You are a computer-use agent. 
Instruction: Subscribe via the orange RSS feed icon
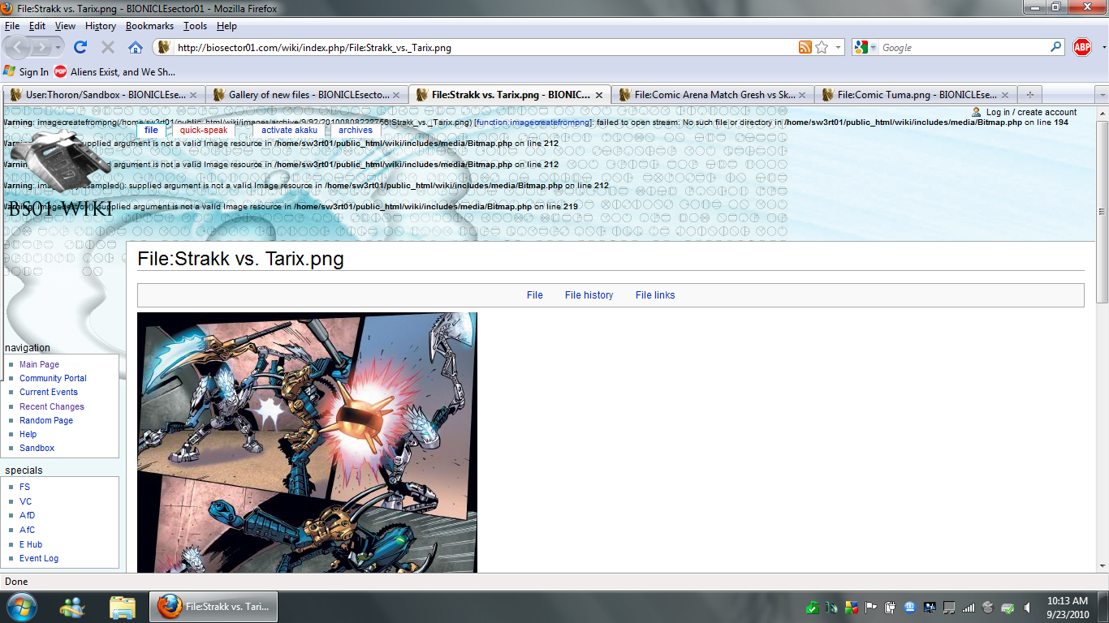coord(805,48)
